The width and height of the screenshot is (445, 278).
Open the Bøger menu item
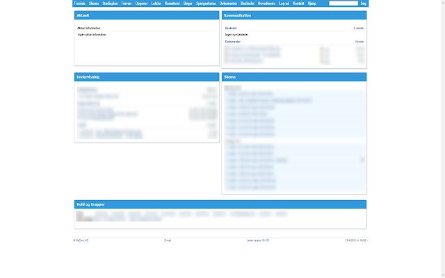tap(188, 3)
